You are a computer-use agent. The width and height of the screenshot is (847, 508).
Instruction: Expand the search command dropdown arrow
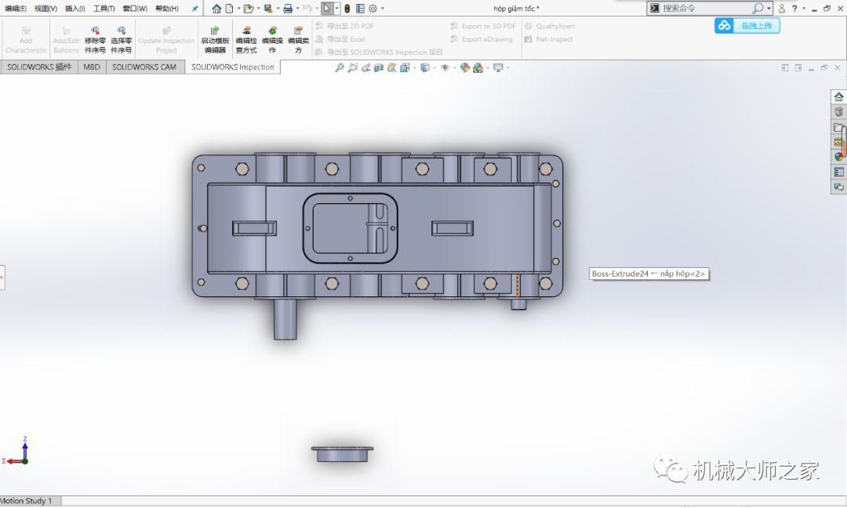click(769, 9)
